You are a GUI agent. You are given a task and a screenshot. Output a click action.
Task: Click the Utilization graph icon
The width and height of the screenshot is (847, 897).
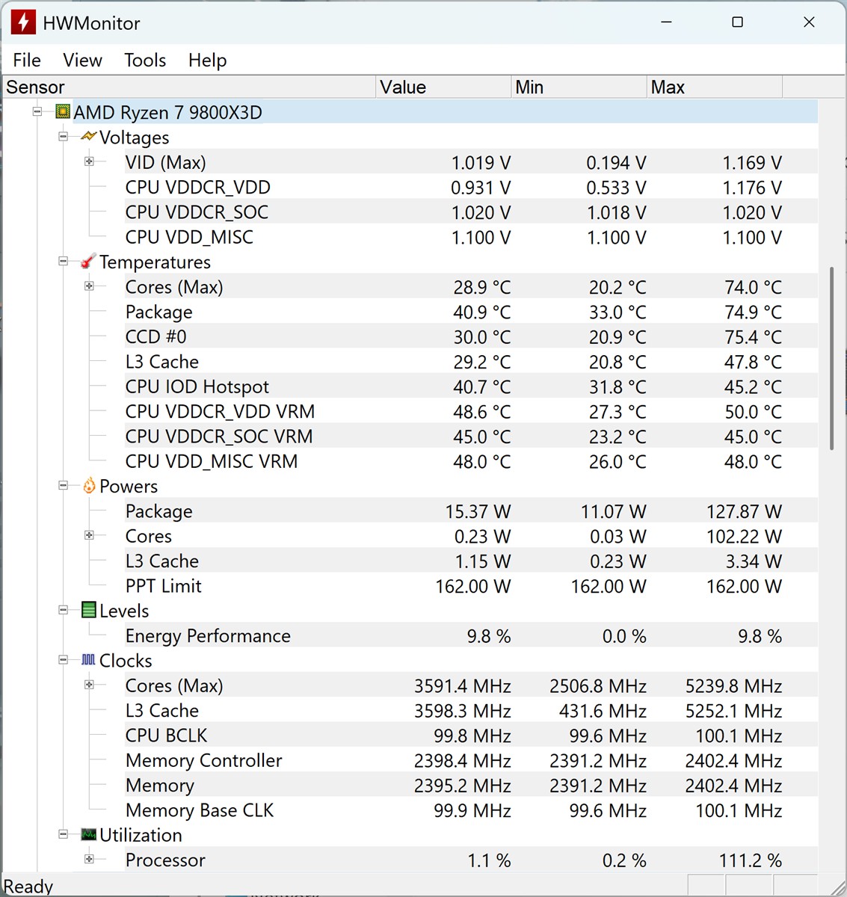(90, 834)
